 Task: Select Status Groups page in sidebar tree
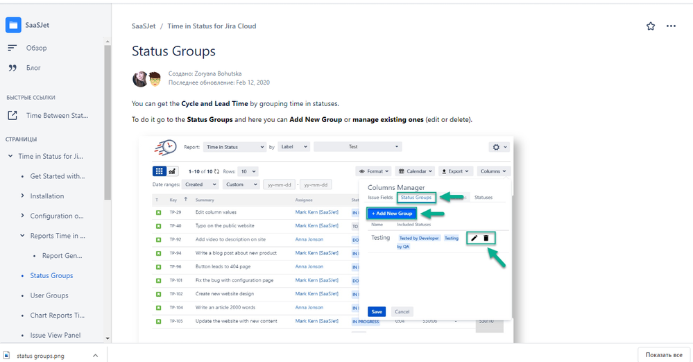coord(52,275)
